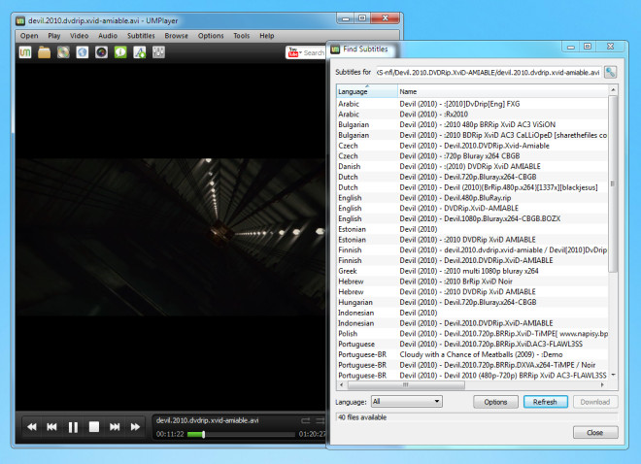
Task: Click the Download button
Action: tap(595, 402)
